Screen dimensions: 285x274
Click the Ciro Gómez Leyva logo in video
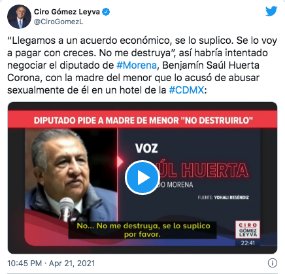[x=248, y=230]
